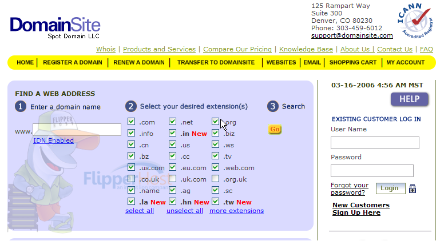444x241 pixels.
Task: Enable the .uk.com extension
Action: coord(172,179)
